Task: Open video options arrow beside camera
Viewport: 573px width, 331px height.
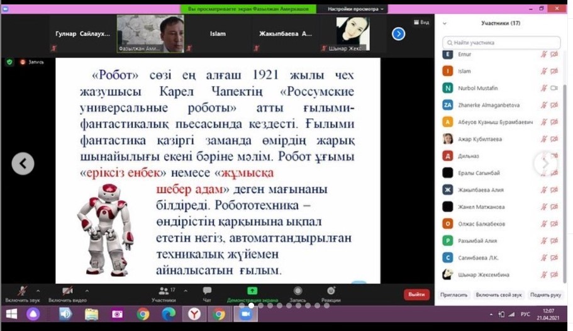Action: (x=87, y=291)
